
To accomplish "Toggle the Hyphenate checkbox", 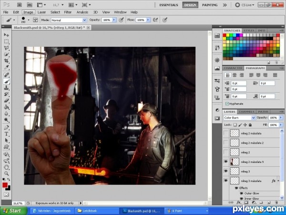I will pos(227,104).
